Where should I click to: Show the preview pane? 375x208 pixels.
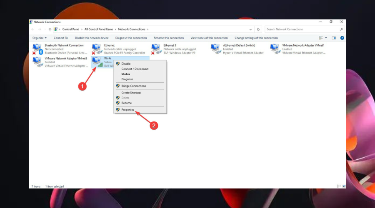pos(334,38)
